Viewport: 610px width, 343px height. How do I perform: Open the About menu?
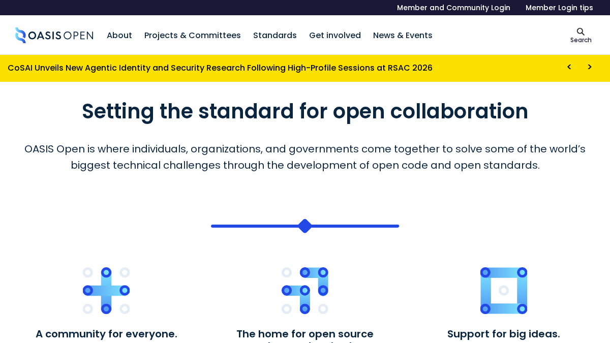click(119, 36)
